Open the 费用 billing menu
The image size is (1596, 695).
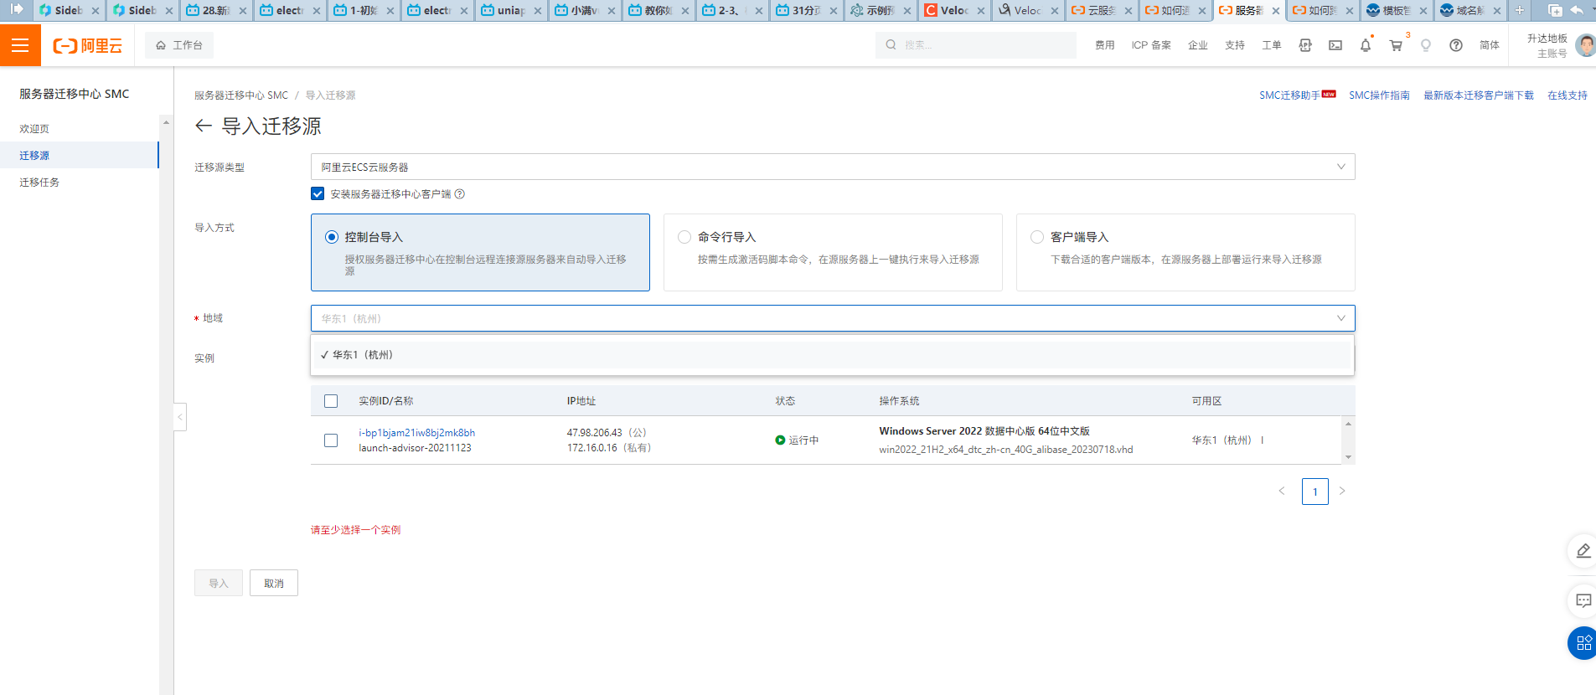[1104, 45]
